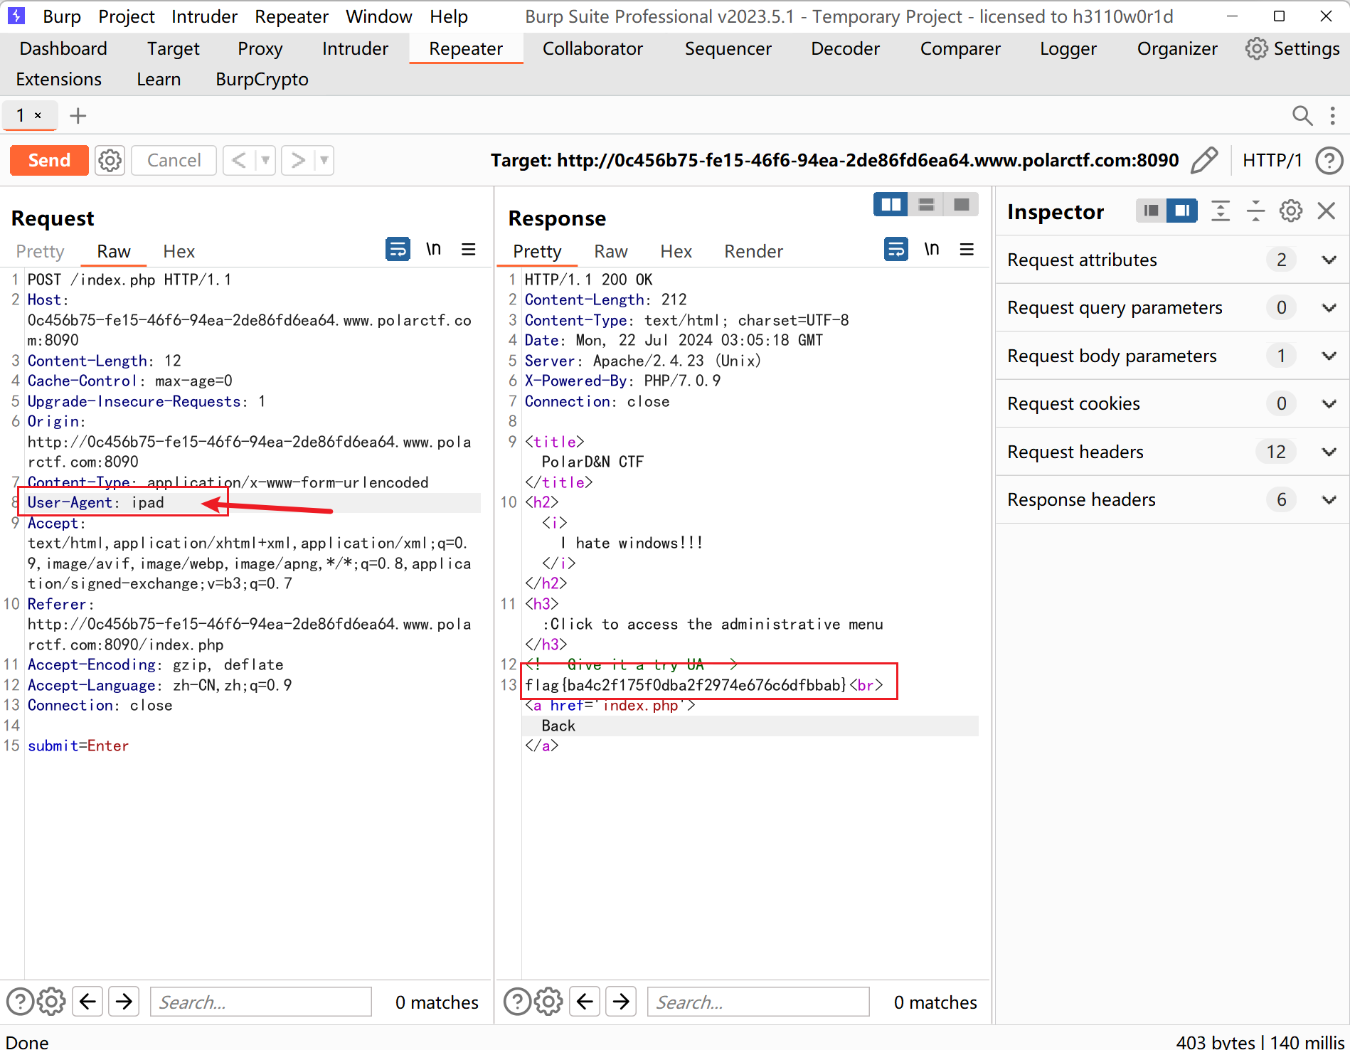The image size is (1350, 1050).
Task: Open the Project menu
Action: click(126, 16)
